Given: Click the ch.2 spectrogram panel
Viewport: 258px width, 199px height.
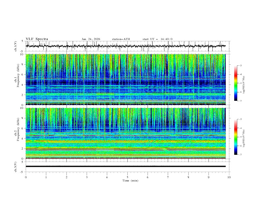Looking at the screenshot, I should tap(125, 133).
